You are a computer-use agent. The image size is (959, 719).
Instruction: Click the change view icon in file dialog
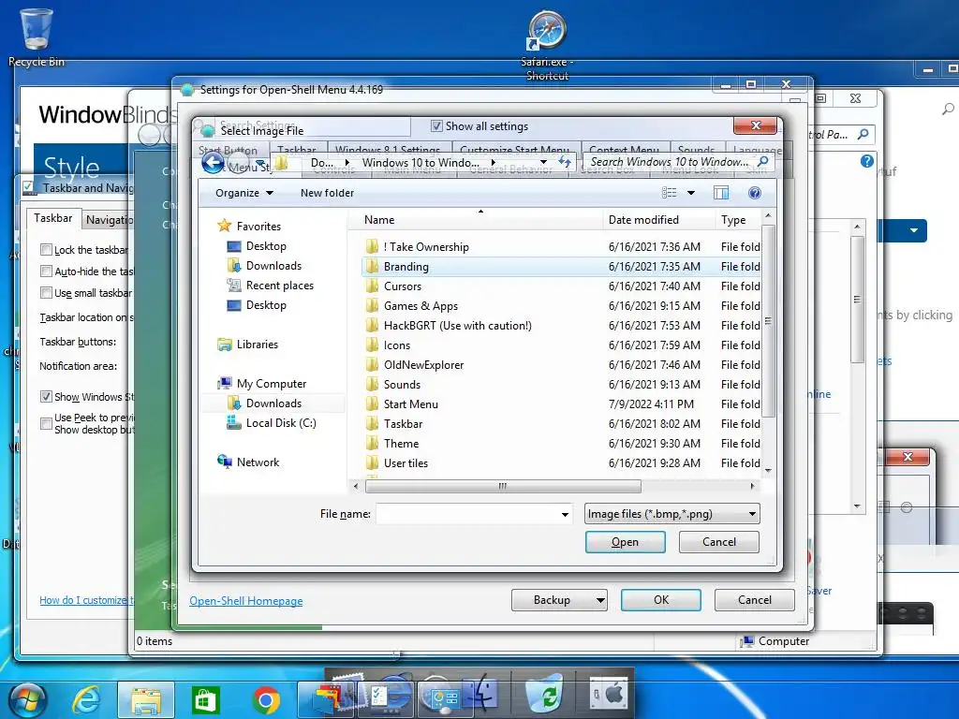pos(669,193)
